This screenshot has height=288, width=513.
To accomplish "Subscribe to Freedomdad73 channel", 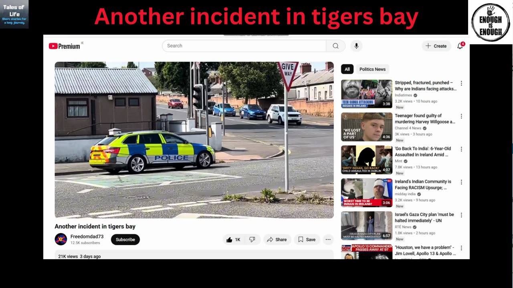I will 125,240.
